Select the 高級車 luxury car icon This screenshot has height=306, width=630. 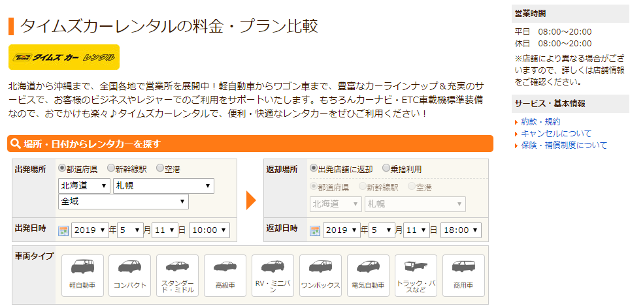pos(225,273)
